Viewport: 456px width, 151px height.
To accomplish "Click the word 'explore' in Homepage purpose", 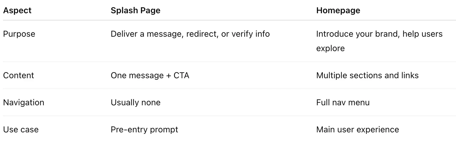I will tap(330, 48).
